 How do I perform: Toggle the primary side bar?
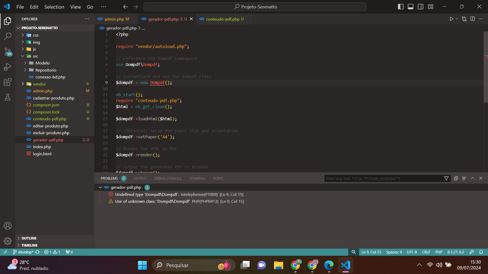(401, 7)
